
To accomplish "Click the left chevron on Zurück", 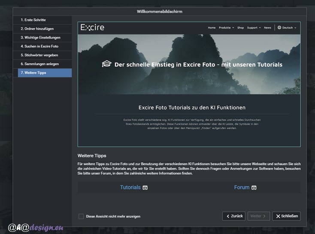I will (x=228, y=216).
